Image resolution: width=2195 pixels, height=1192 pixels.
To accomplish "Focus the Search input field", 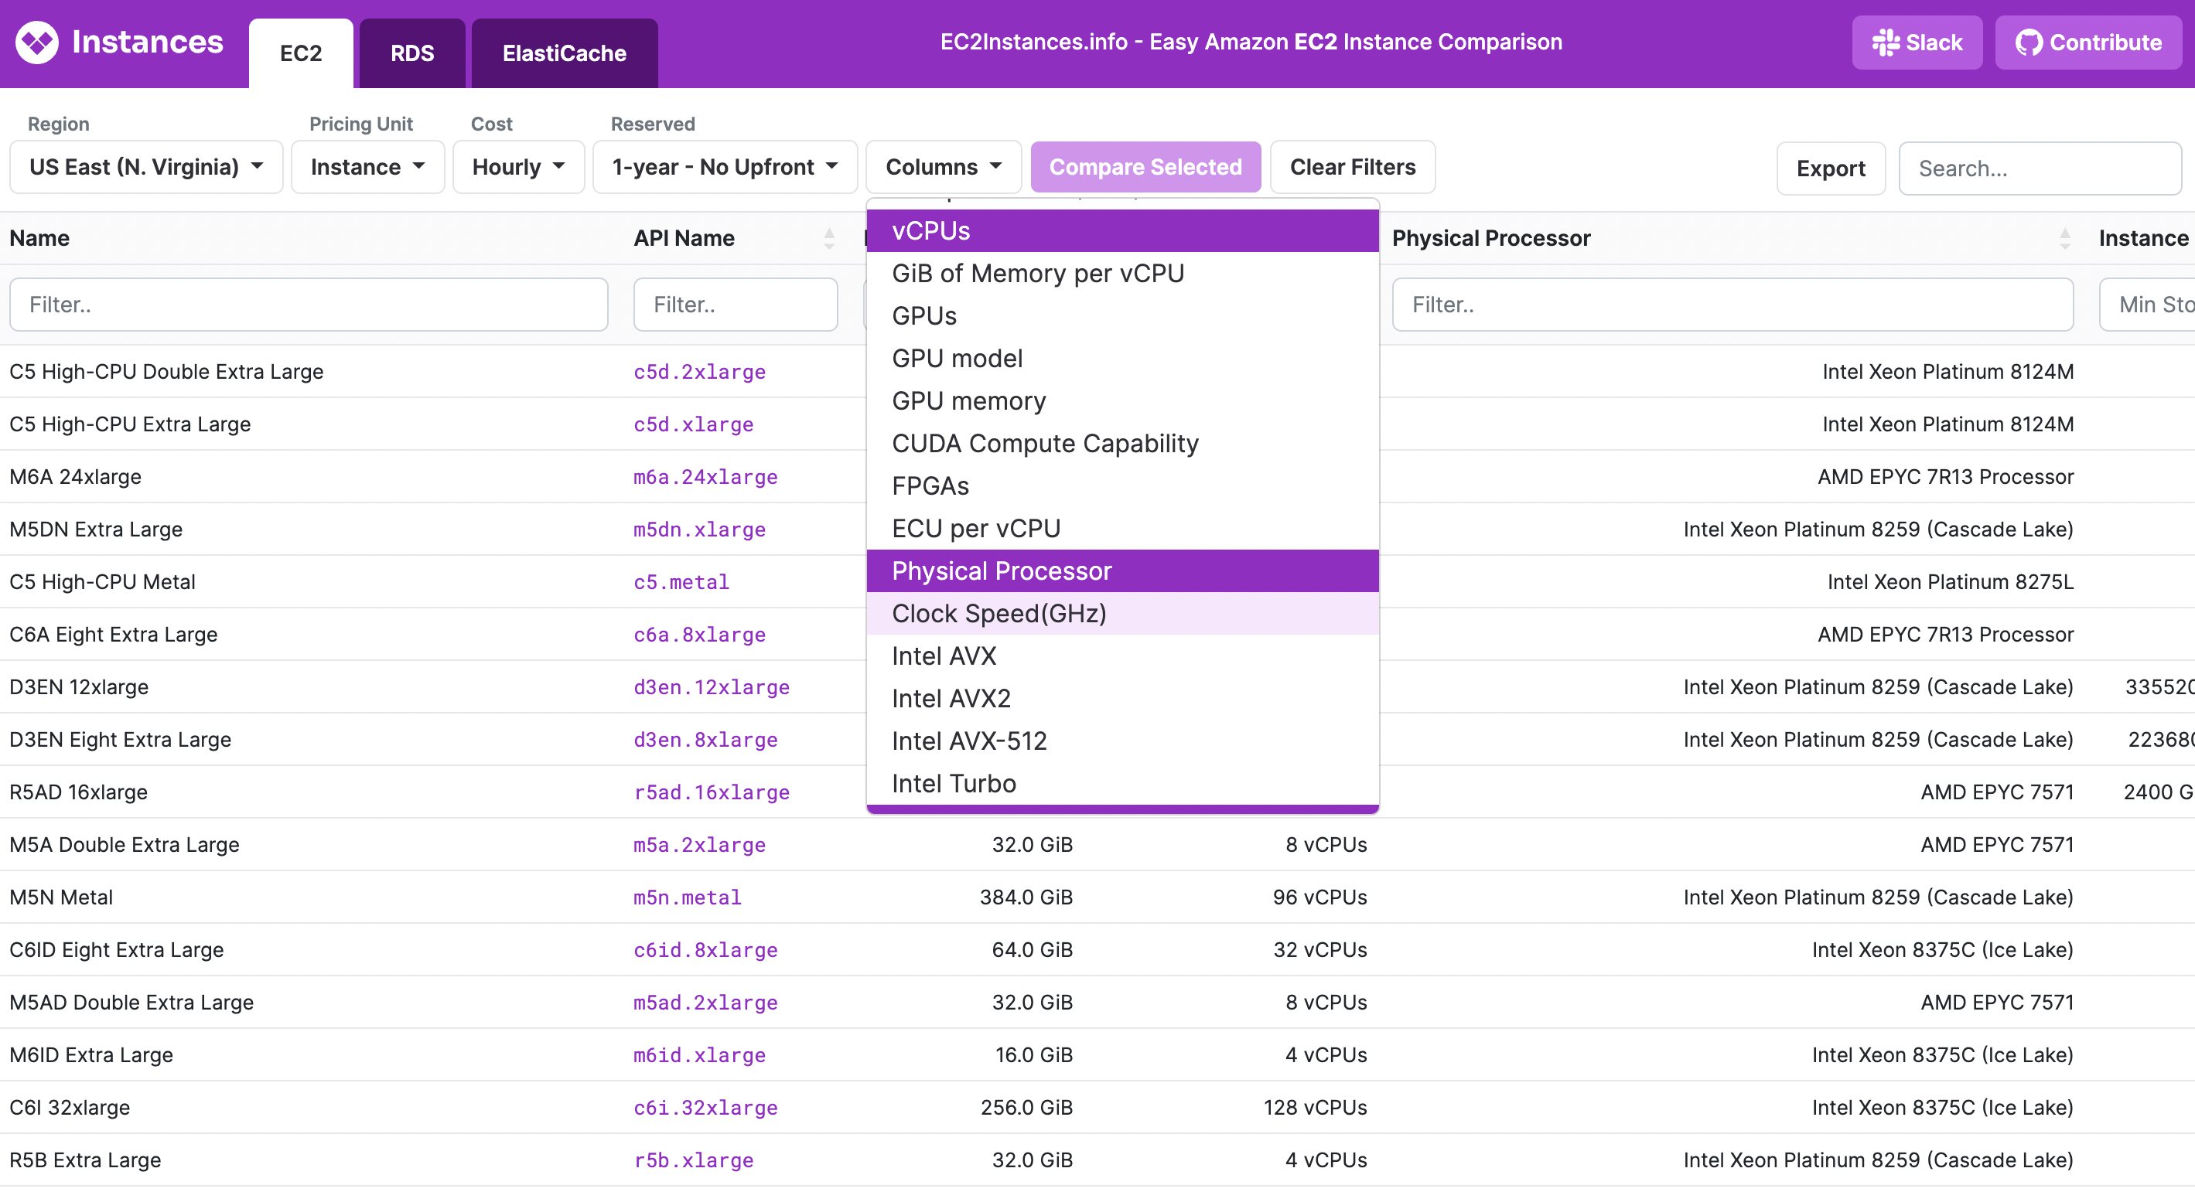I will [2039, 169].
